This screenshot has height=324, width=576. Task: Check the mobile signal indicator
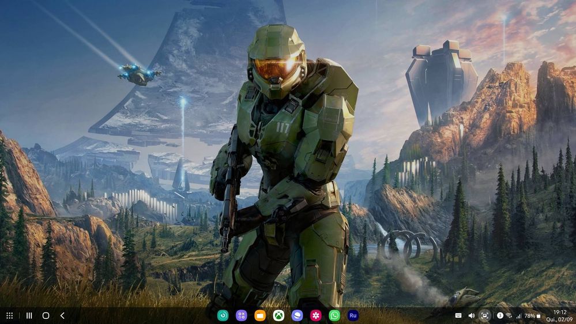point(519,316)
